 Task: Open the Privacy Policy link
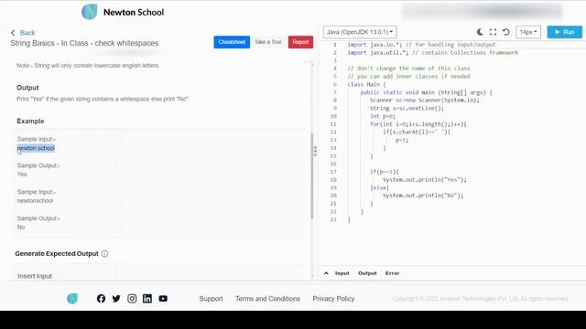[x=333, y=299]
